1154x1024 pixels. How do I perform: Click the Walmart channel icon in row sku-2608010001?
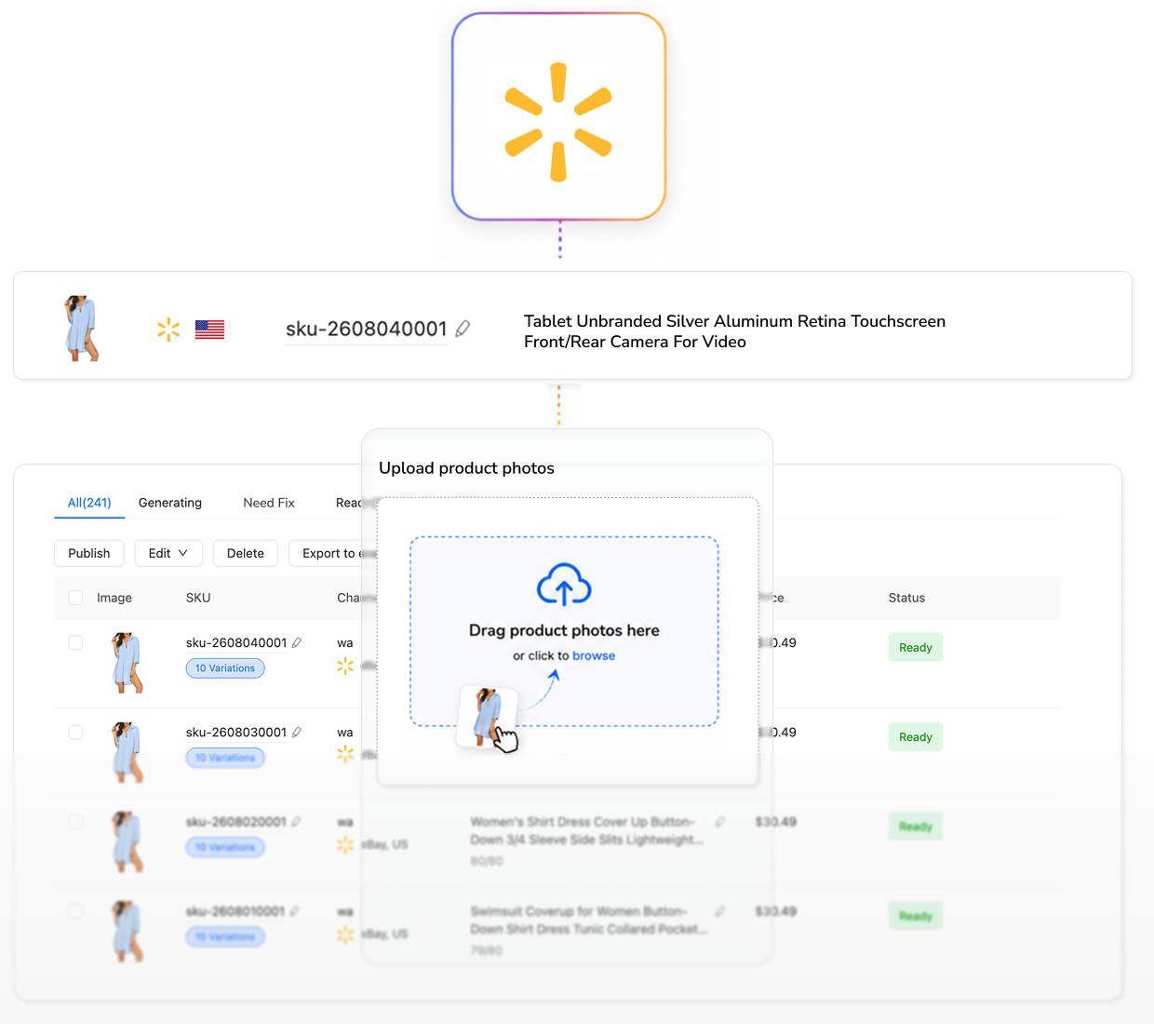point(345,934)
